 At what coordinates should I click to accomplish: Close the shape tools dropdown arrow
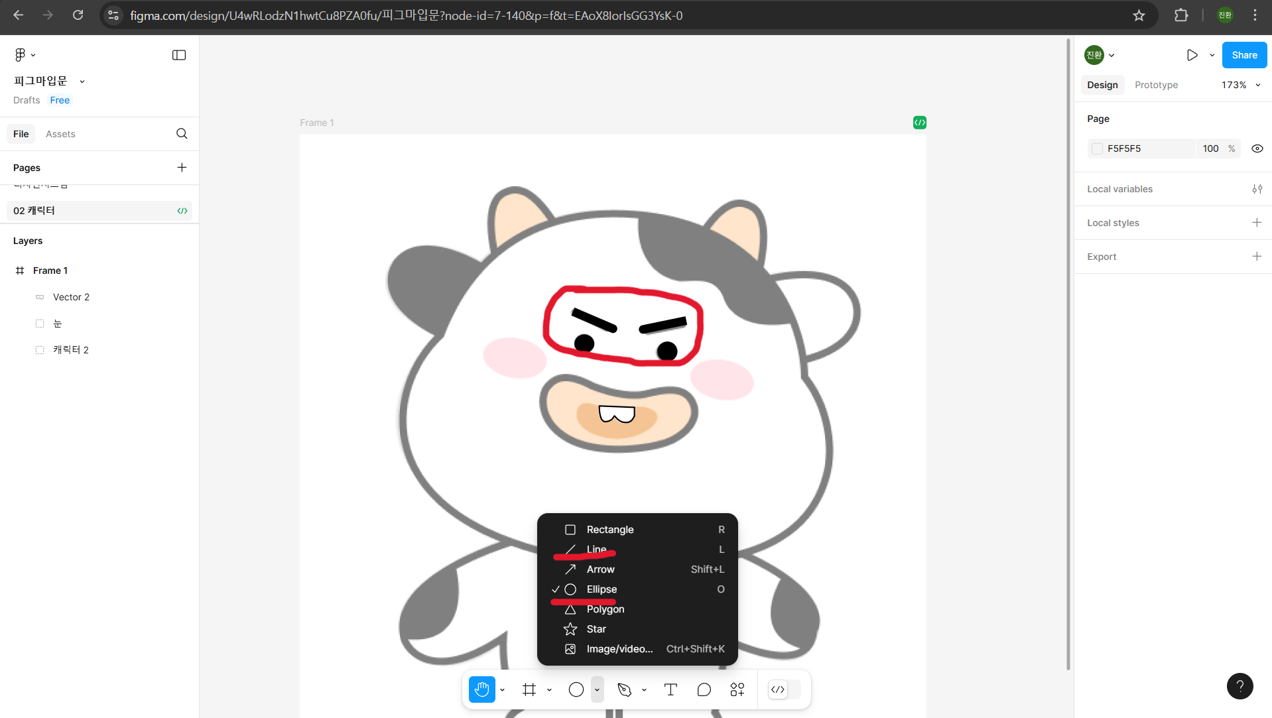tap(597, 689)
